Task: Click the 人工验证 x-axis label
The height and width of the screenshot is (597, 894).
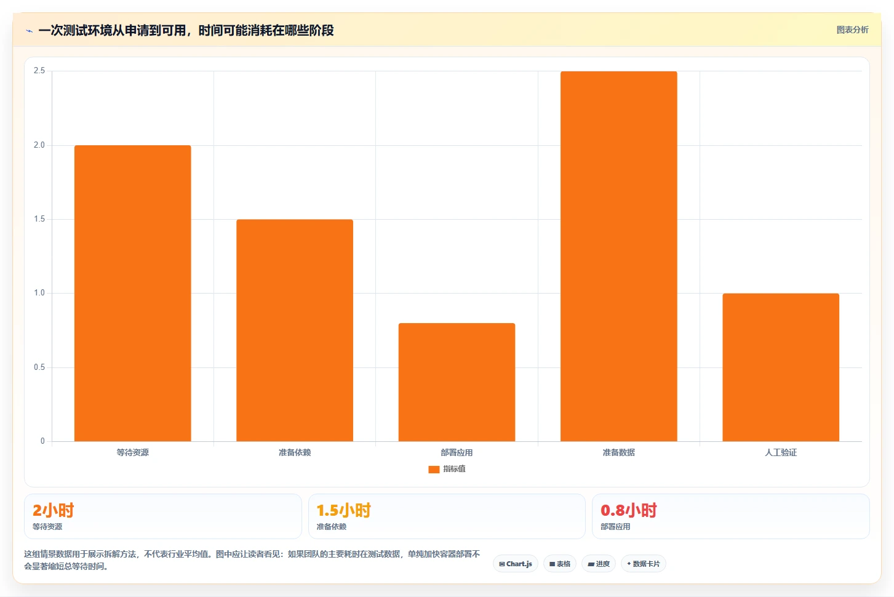Action: coord(781,452)
